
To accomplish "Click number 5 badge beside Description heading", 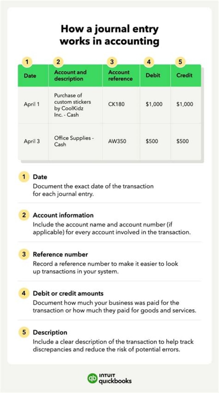I will click(24, 332).
